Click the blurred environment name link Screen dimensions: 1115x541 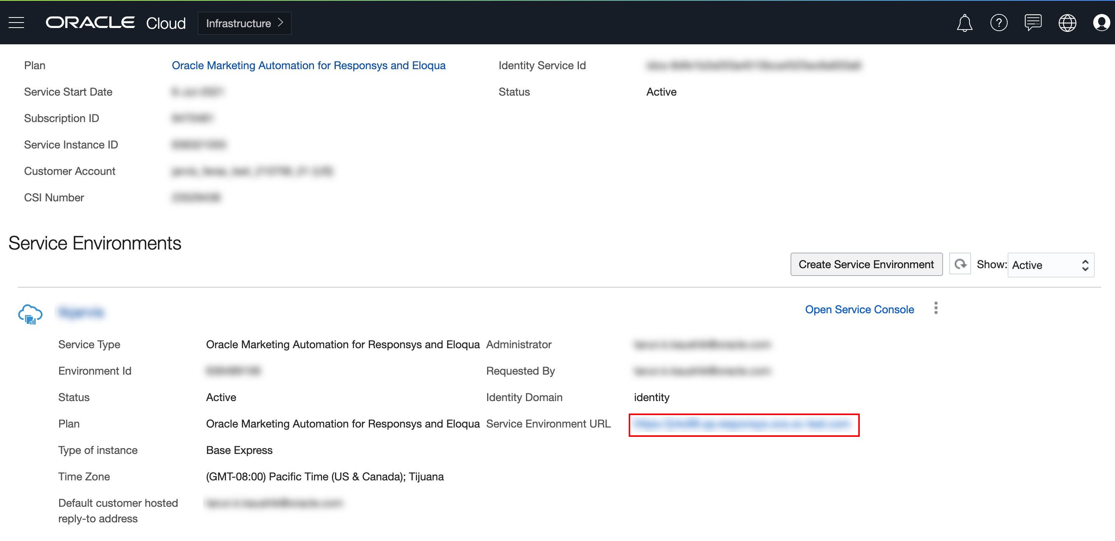(x=81, y=312)
